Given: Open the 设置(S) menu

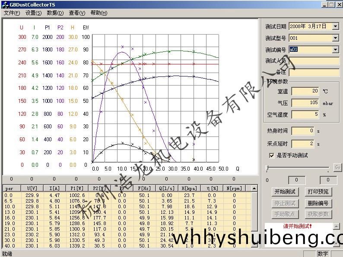Looking at the screenshot, I should [33, 13].
